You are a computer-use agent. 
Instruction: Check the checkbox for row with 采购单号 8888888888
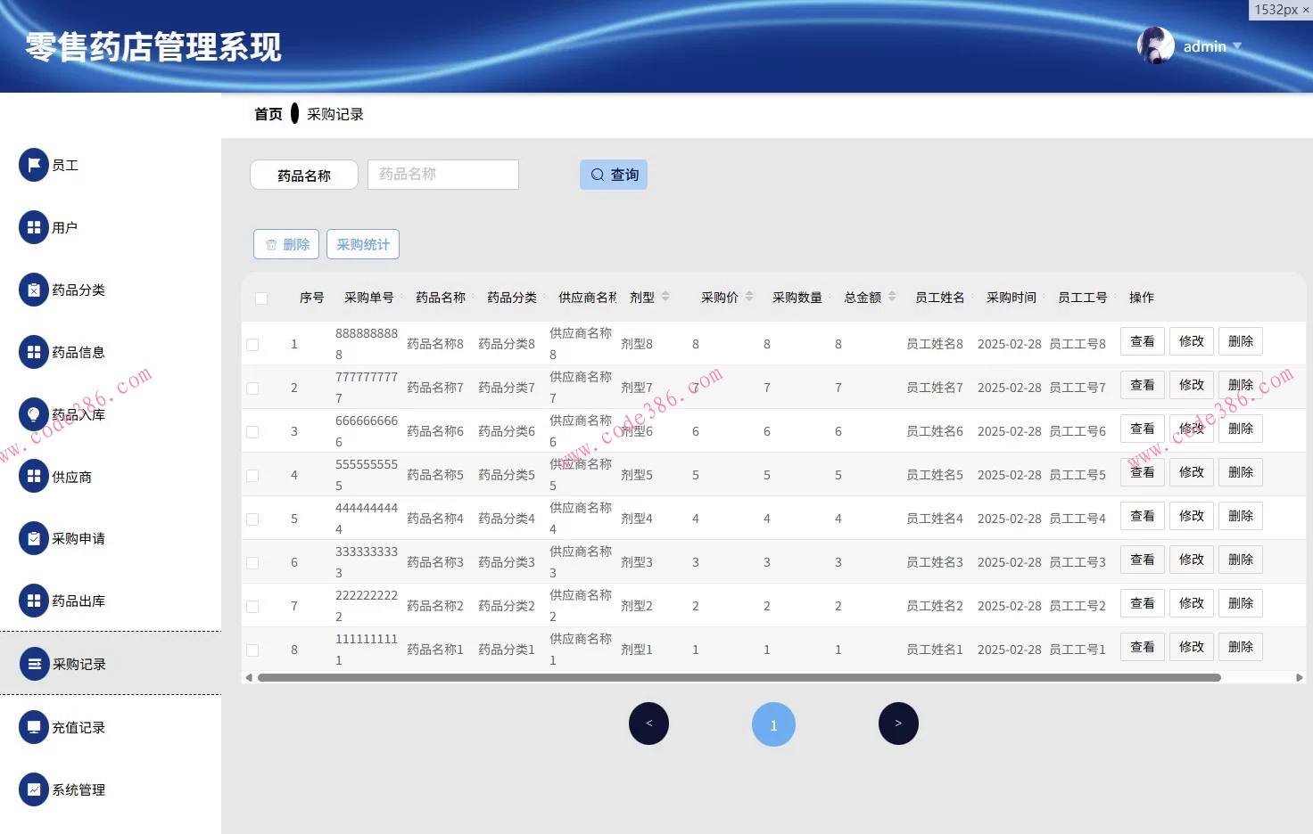click(x=252, y=343)
